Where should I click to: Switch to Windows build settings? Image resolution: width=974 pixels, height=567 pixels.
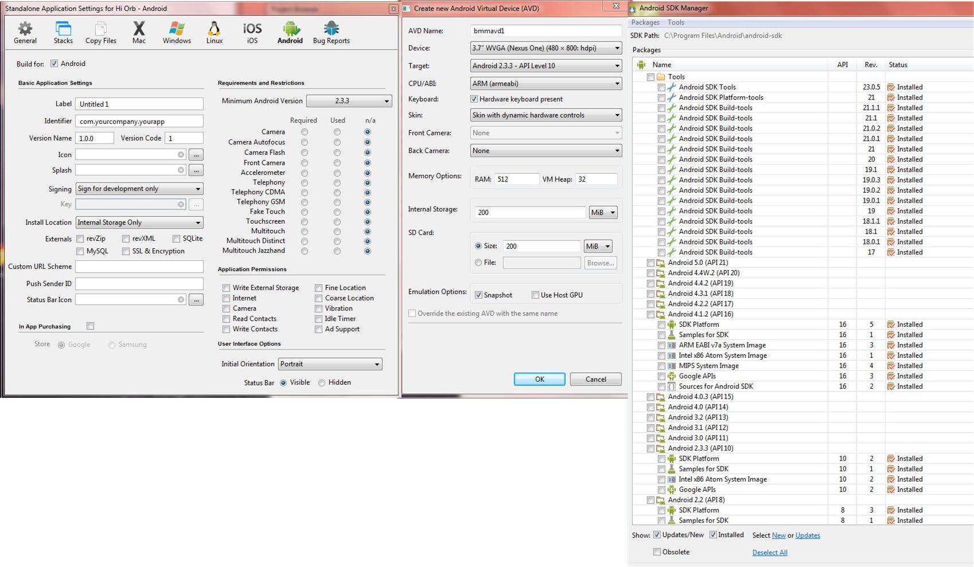click(177, 33)
